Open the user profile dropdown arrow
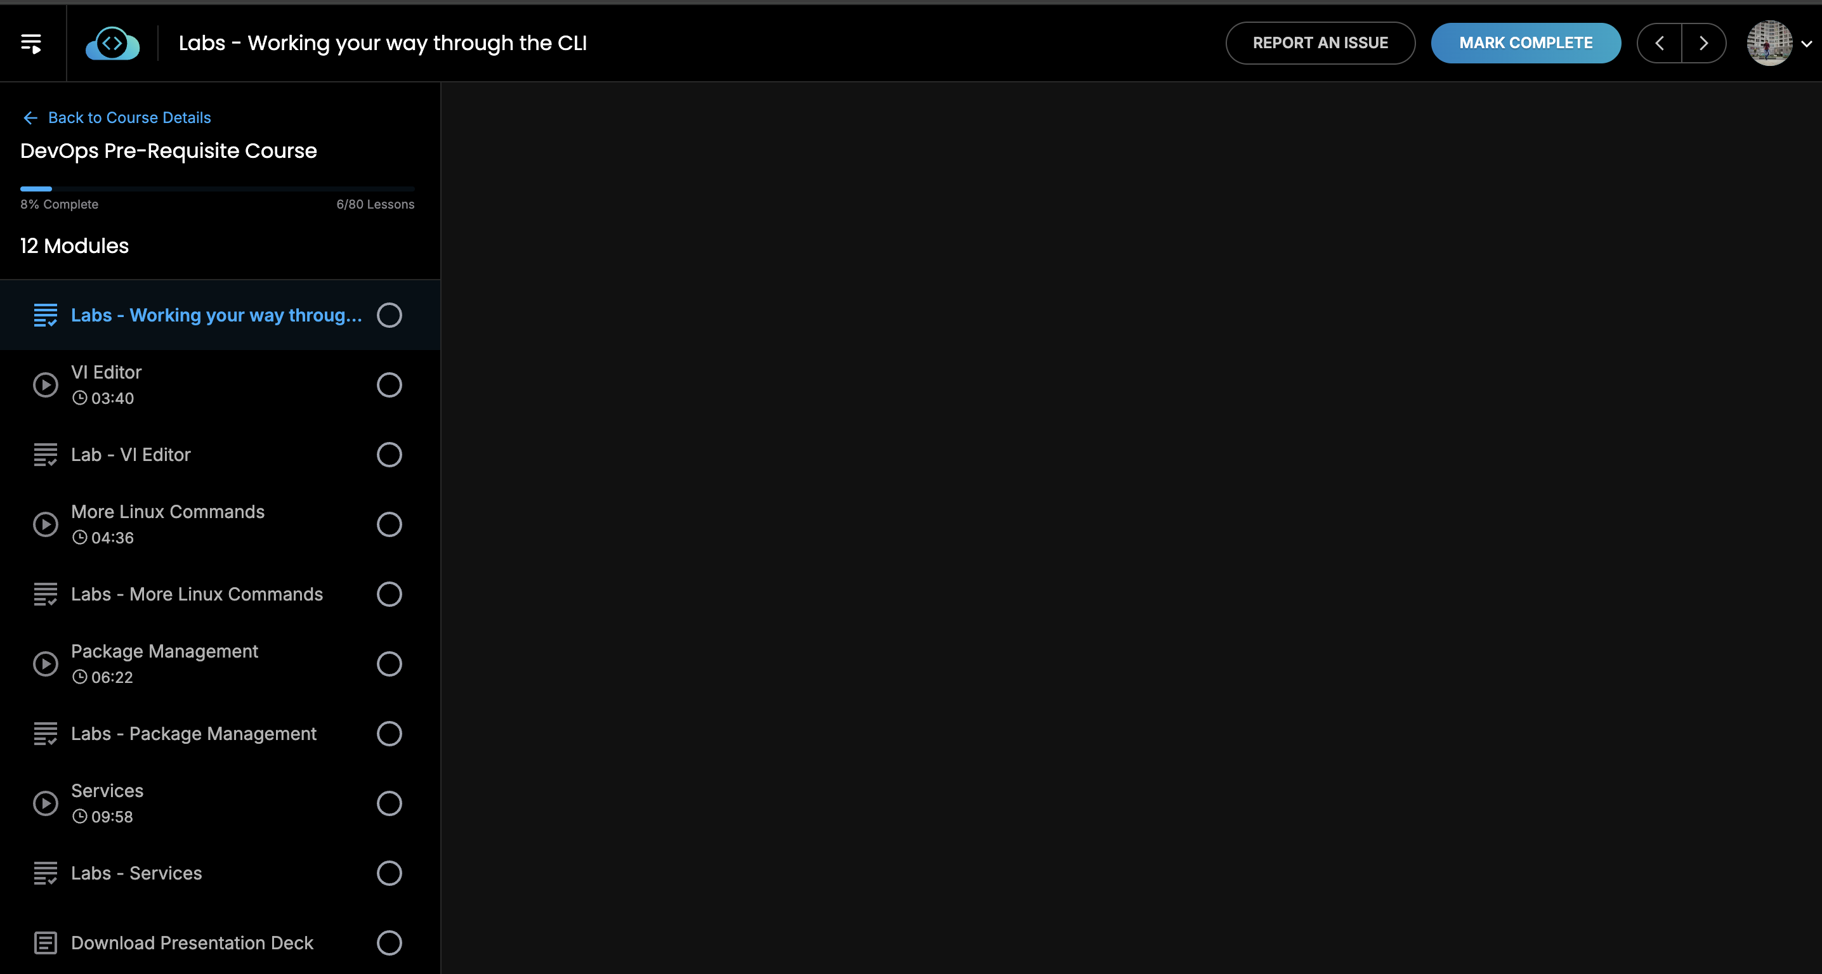Image resolution: width=1822 pixels, height=974 pixels. pyautogui.click(x=1806, y=44)
